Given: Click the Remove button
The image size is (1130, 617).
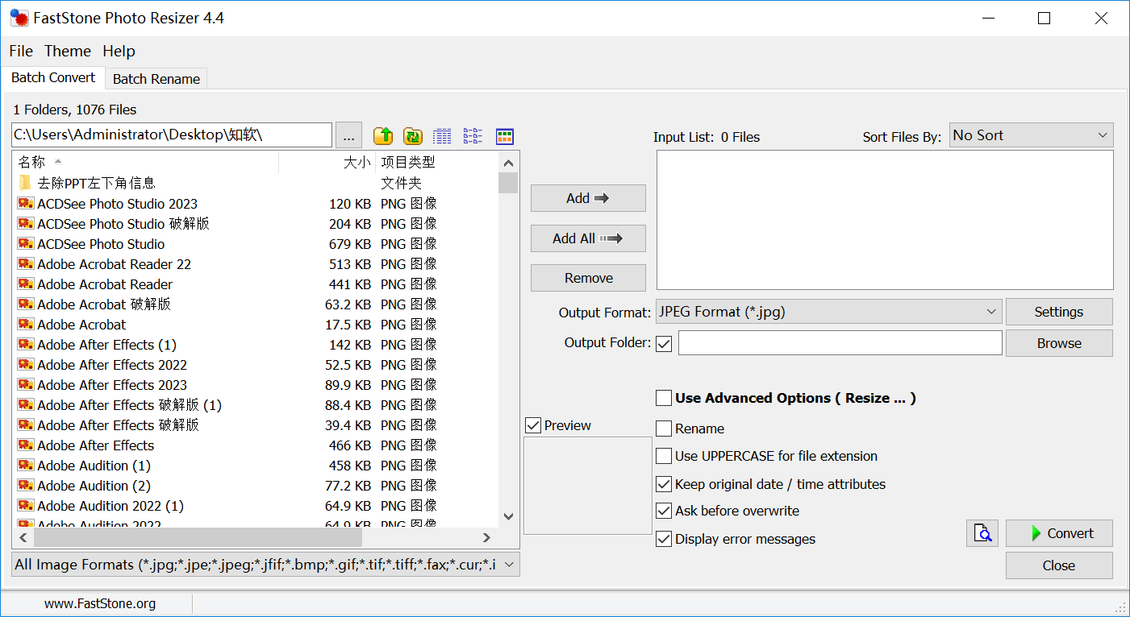Looking at the screenshot, I should pyautogui.click(x=588, y=278).
